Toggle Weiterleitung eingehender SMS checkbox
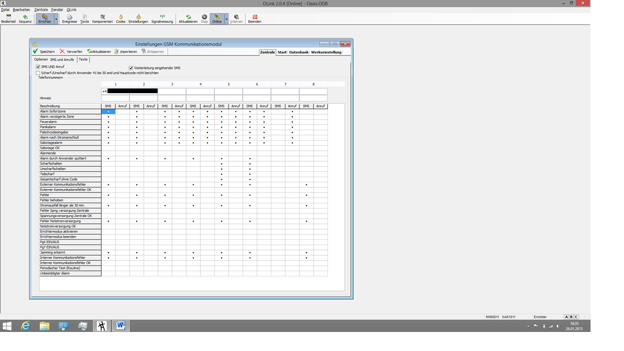This screenshot has height=351, width=624. pyautogui.click(x=131, y=68)
